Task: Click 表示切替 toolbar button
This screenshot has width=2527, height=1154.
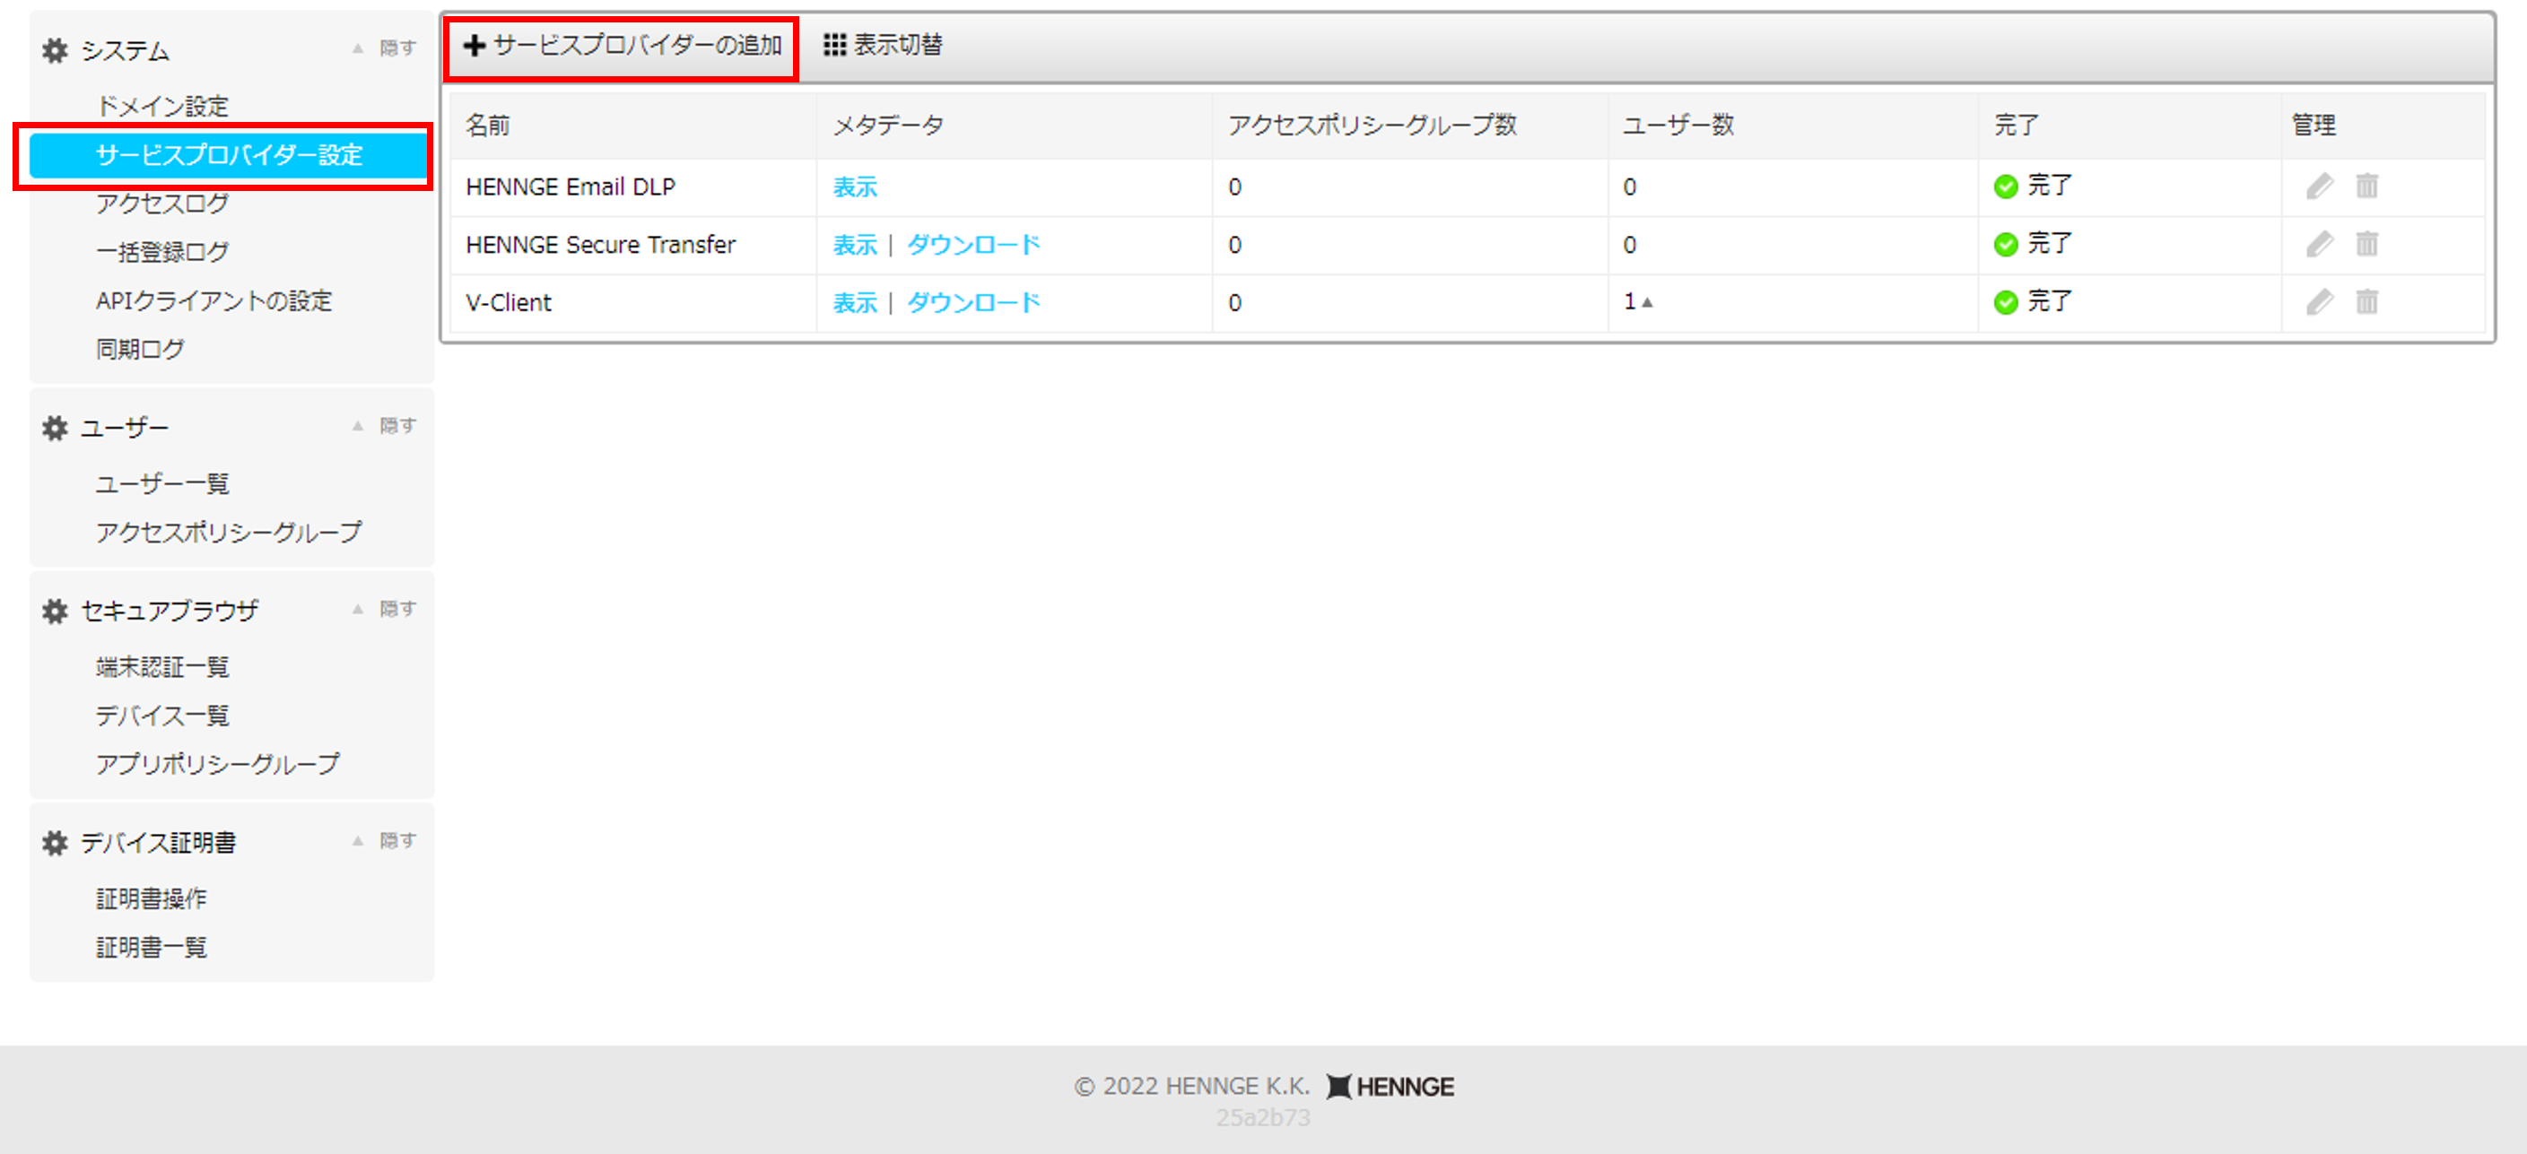Action: [x=883, y=45]
